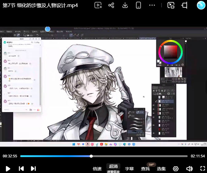Open the three-dots more options menu
Screen dimensions: 207x173
tap(152, 5)
